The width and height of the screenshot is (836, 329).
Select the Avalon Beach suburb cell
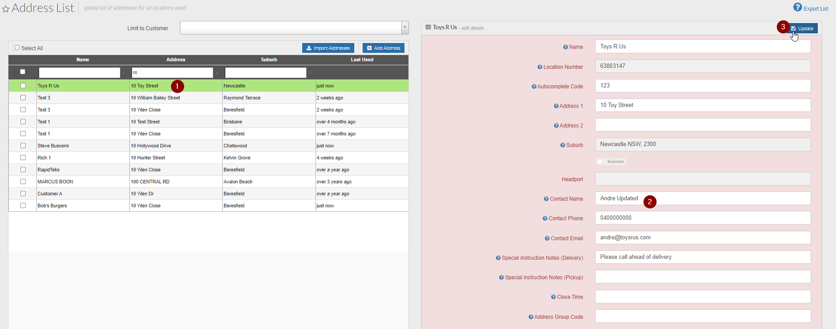(x=269, y=182)
